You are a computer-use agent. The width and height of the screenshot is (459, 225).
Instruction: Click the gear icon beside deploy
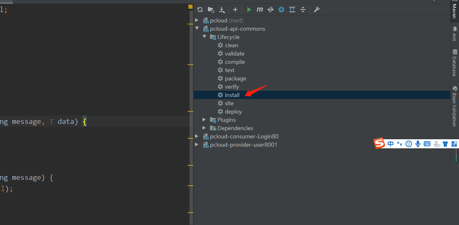[x=220, y=111]
